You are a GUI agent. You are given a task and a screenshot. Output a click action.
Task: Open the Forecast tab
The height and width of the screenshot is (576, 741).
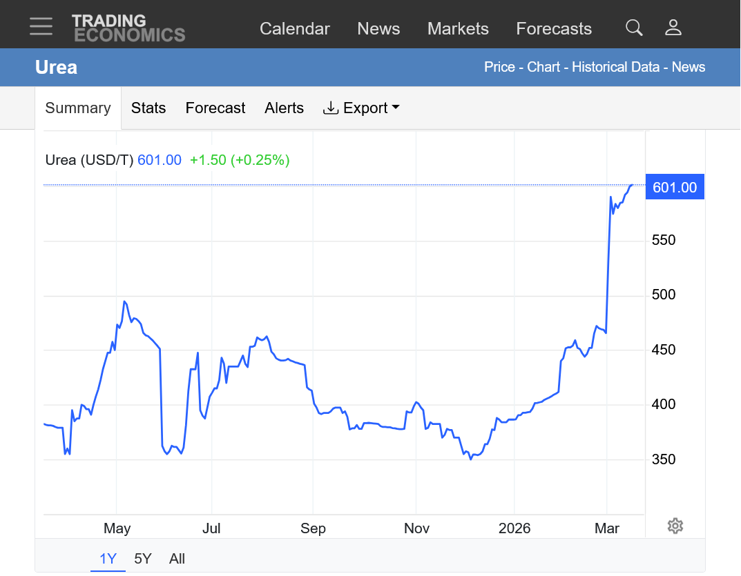coord(215,108)
